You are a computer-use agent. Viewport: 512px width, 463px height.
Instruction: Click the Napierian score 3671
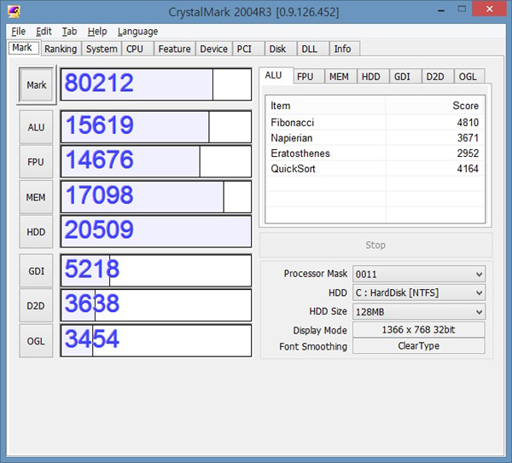pos(468,137)
